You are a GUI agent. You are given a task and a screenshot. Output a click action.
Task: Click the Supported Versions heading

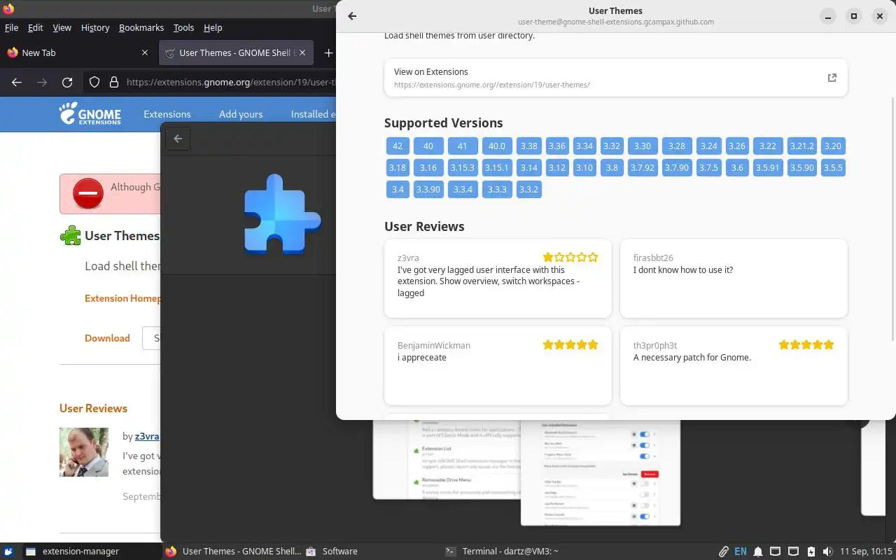tap(444, 123)
